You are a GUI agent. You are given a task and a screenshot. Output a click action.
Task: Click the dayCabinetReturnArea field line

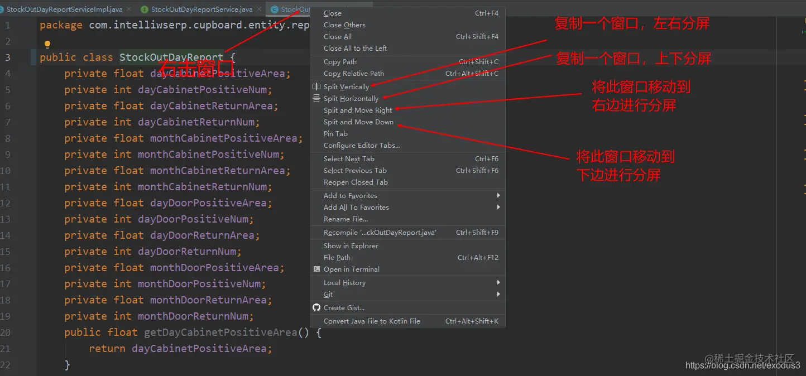[x=171, y=106]
